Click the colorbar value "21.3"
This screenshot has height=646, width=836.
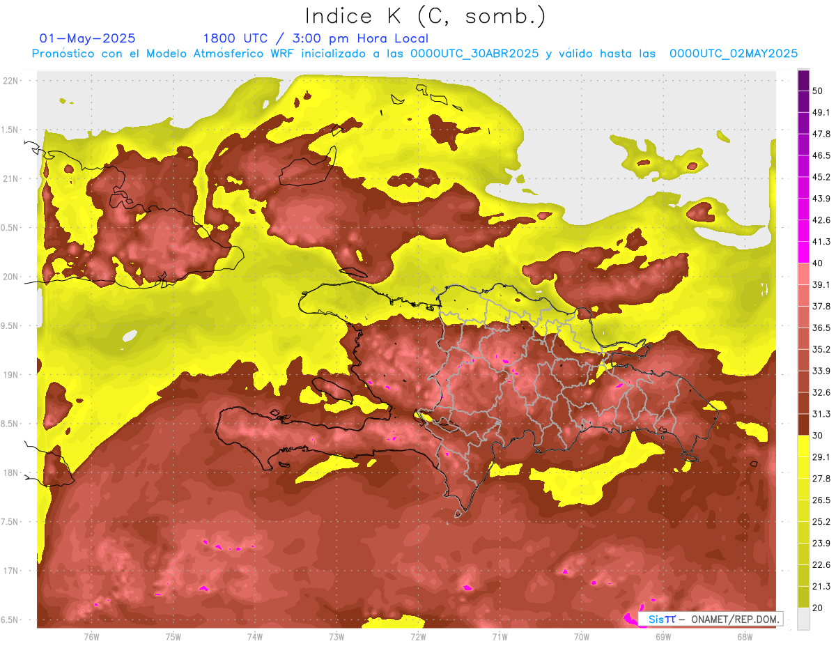(x=821, y=587)
